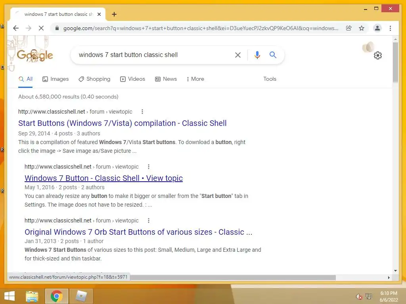Switch to Shopping results
This screenshot has width=406, height=304.
[94, 79]
